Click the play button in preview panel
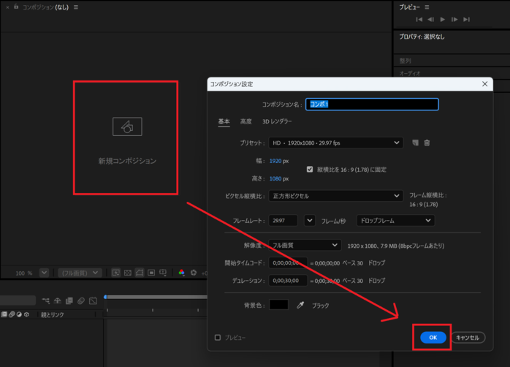 pos(442,20)
